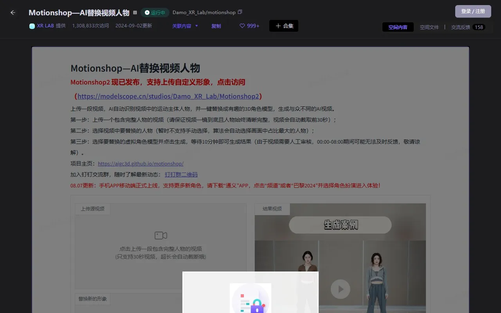The height and width of the screenshot is (313, 501).
Task: Open the 交流反馈 feedback tab
Action: tap(461, 27)
